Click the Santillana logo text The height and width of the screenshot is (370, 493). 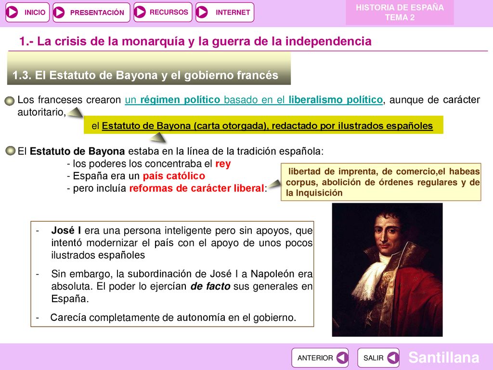tap(443, 357)
